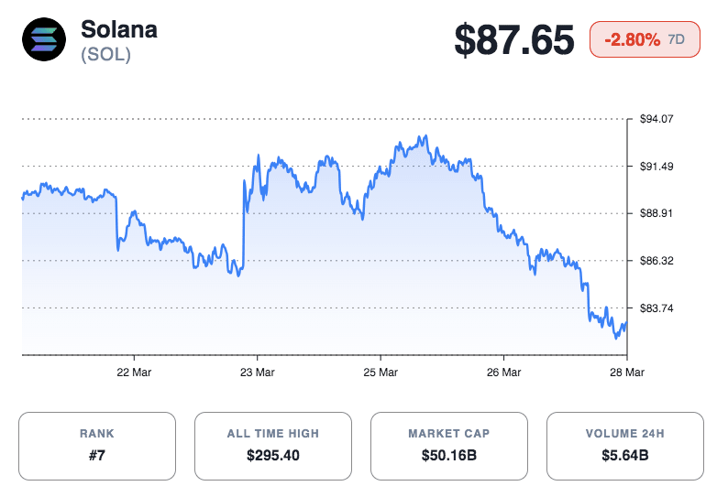Click the 28 Mar date axis label
The image size is (717, 486).
(628, 373)
